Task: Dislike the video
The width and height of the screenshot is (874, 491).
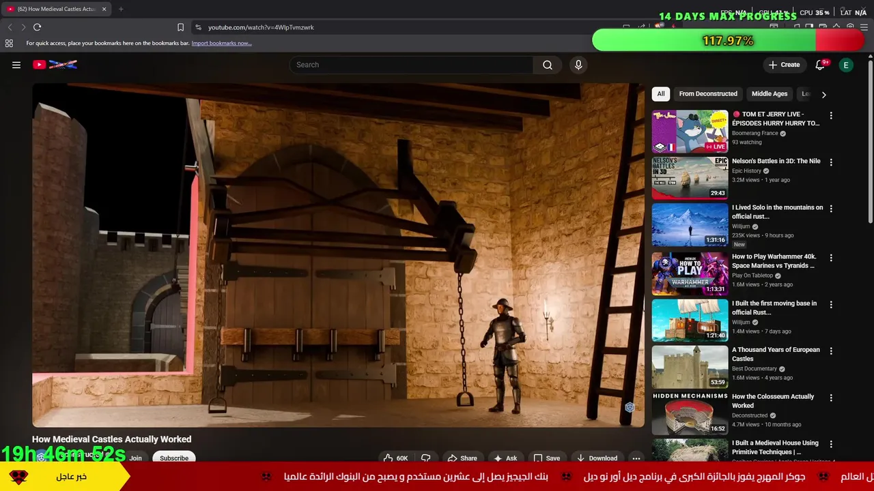Action: click(x=426, y=458)
